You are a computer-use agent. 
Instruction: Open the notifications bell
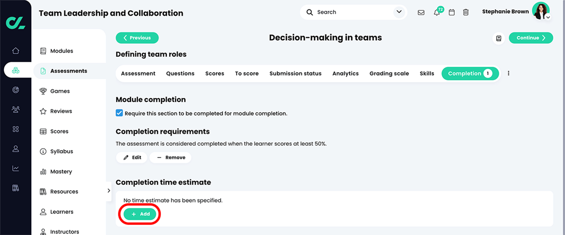(437, 12)
